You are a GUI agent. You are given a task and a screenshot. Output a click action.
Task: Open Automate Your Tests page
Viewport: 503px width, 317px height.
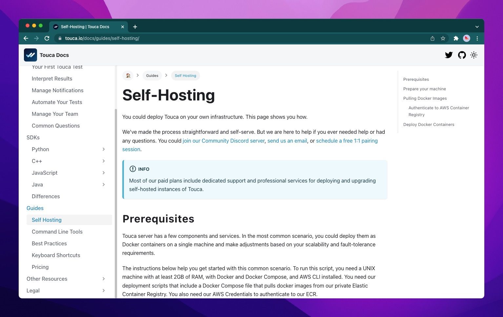(57, 102)
